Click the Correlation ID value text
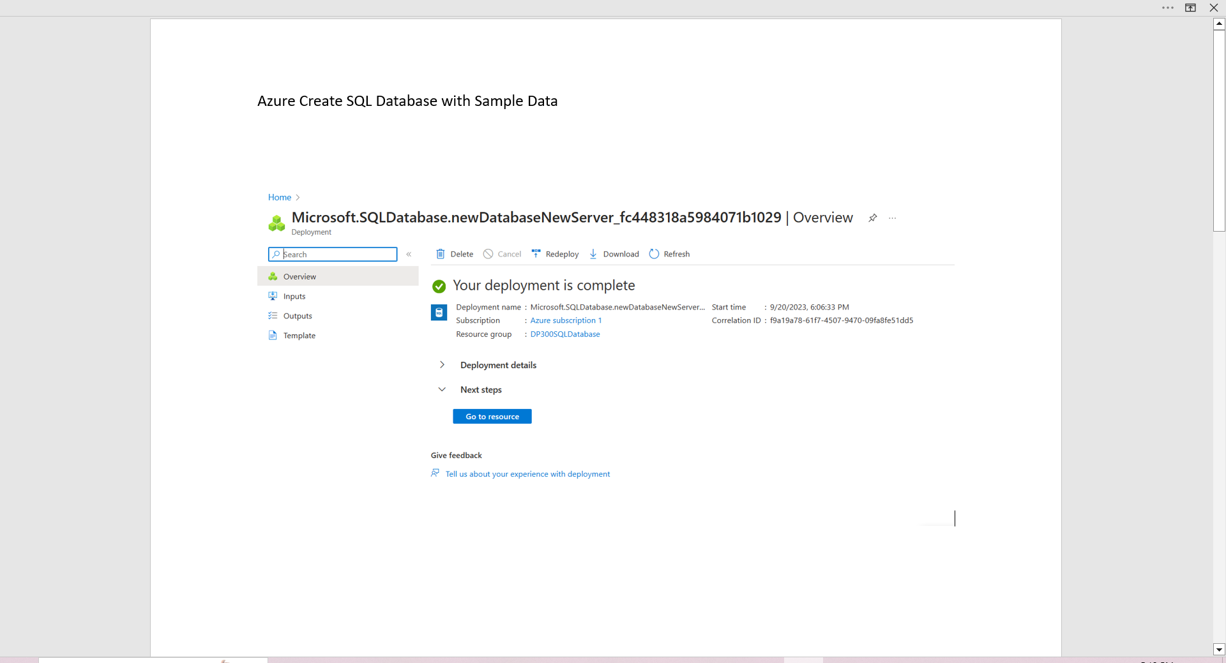This screenshot has width=1226, height=663. pyautogui.click(x=841, y=320)
